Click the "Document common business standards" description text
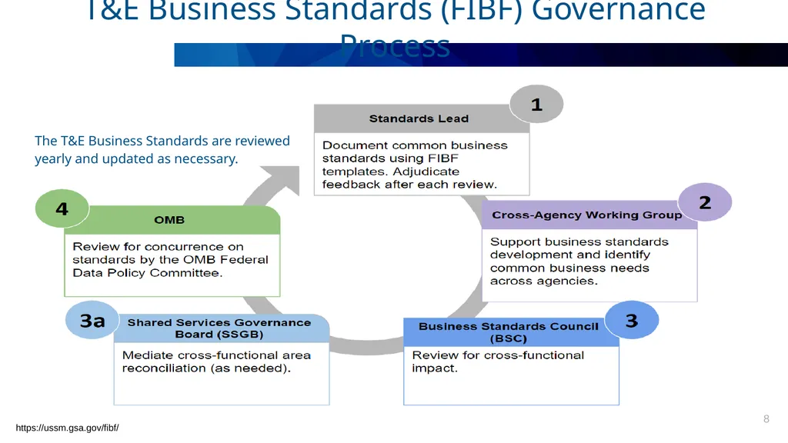The image size is (788, 443). pyautogui.click(x=415, y=165)
